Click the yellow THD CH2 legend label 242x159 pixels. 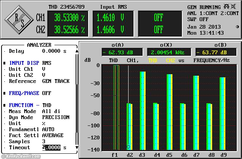[162, 60]
